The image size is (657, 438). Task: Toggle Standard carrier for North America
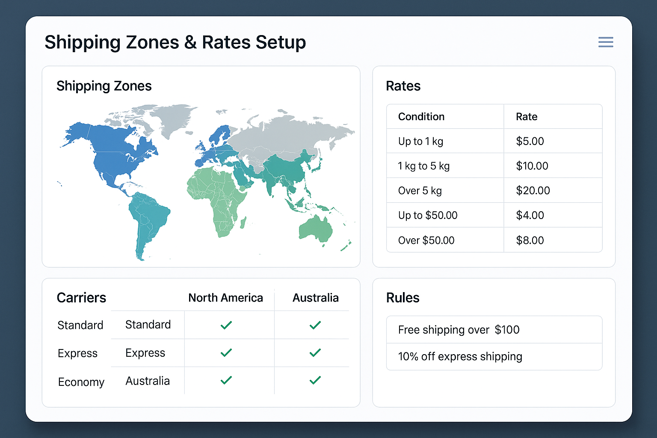click(226, 324)
